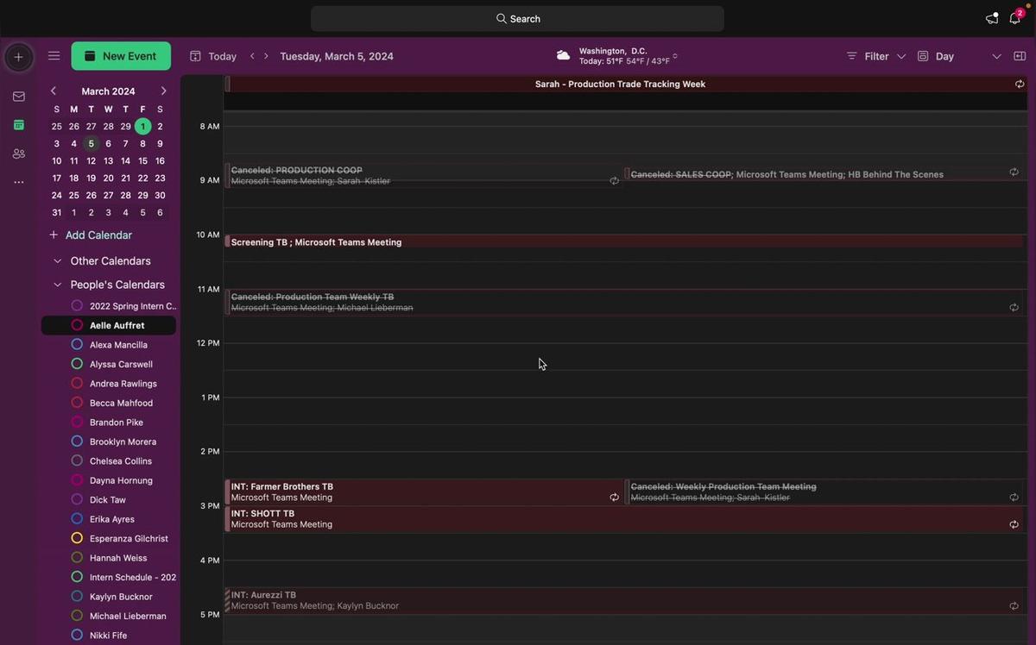Screen dimensions: 1036x645
Task: Click the more apps ellipsis icon
Action: pos(19,182)
